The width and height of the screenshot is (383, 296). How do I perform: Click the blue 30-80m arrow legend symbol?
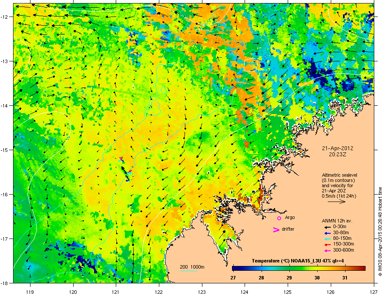click(x=327, y=233)
